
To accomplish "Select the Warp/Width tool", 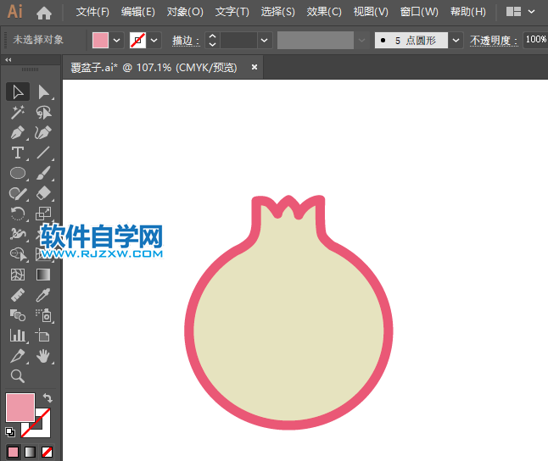I will 18,234.
